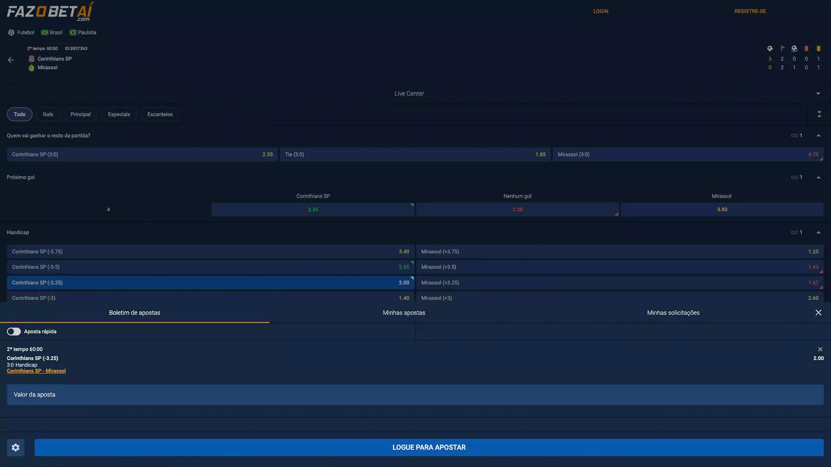Collapse Quem vai ganhar o resto market
The width and height of the screenshot is (831, 467).
coord(818,136)
